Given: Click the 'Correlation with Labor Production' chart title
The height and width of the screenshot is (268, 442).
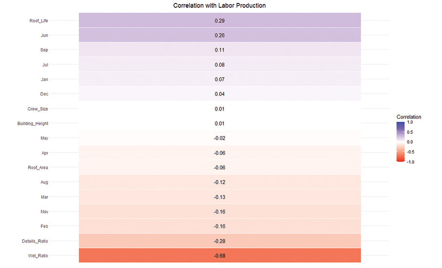Looking at the screenshot, I should tap(220, 5).
